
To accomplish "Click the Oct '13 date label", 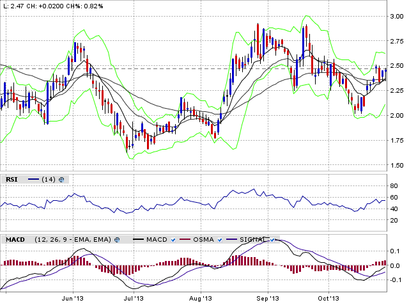I will point(328,298).
